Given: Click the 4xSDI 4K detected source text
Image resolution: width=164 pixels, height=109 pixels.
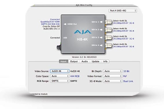Looking at the screenshot, I should 75,71.
